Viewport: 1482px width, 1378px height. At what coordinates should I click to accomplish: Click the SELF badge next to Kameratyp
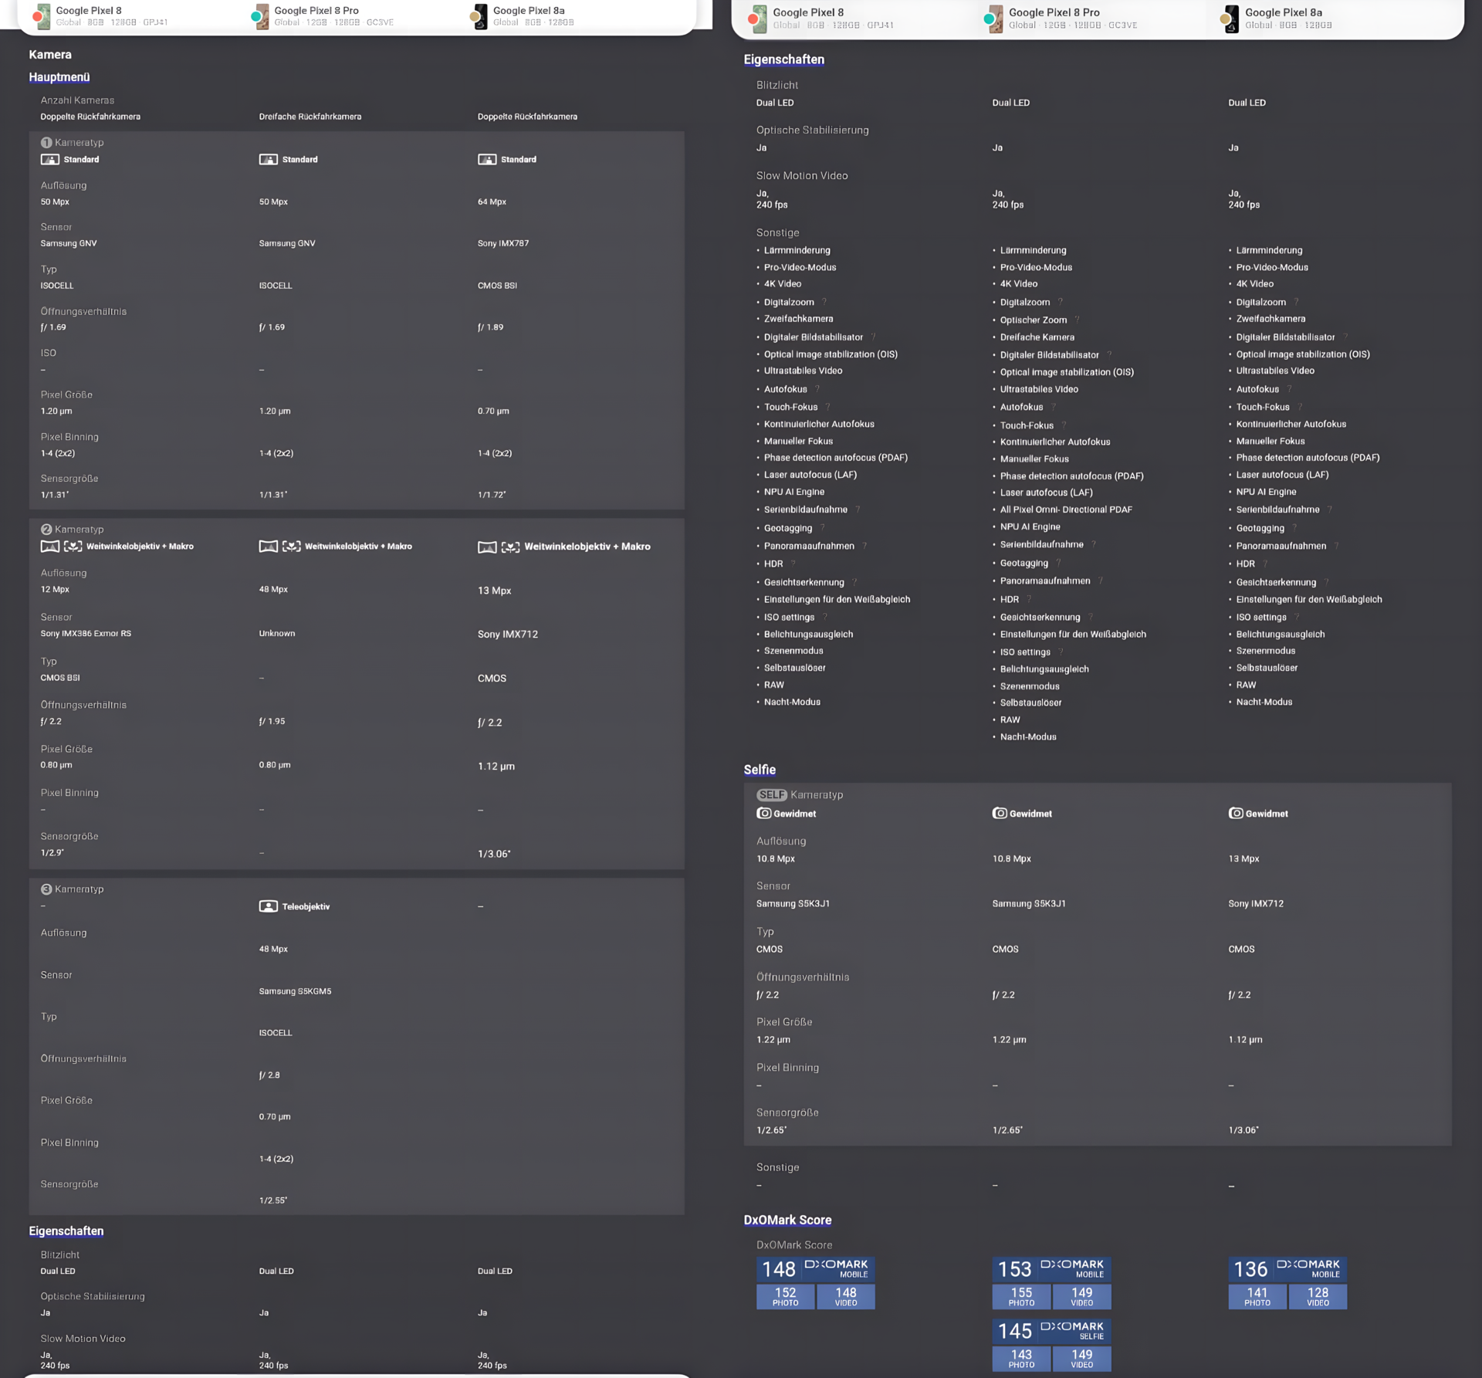click(771, 794)
